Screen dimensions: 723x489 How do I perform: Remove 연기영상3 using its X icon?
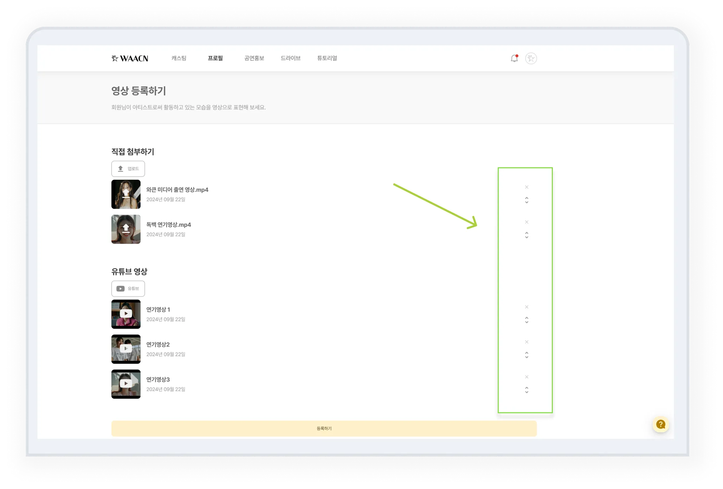[x=527, y=377]
